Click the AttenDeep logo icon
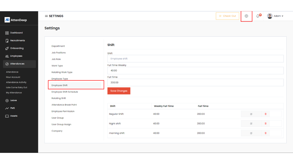The width and height of the screenshot is (293, 164). point(7,20)
